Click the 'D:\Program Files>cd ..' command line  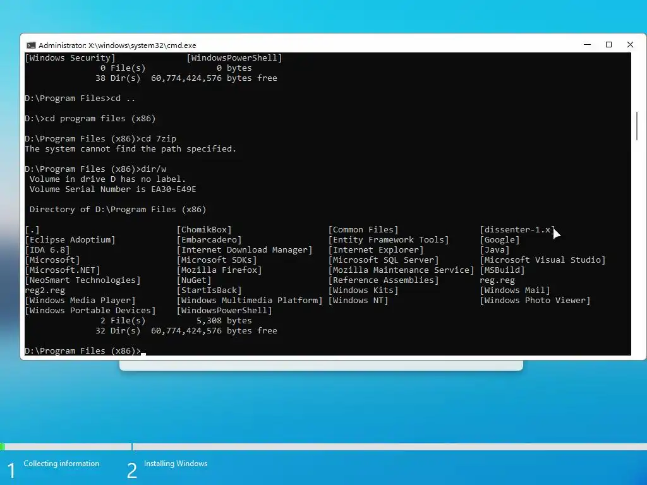[80, 98]
